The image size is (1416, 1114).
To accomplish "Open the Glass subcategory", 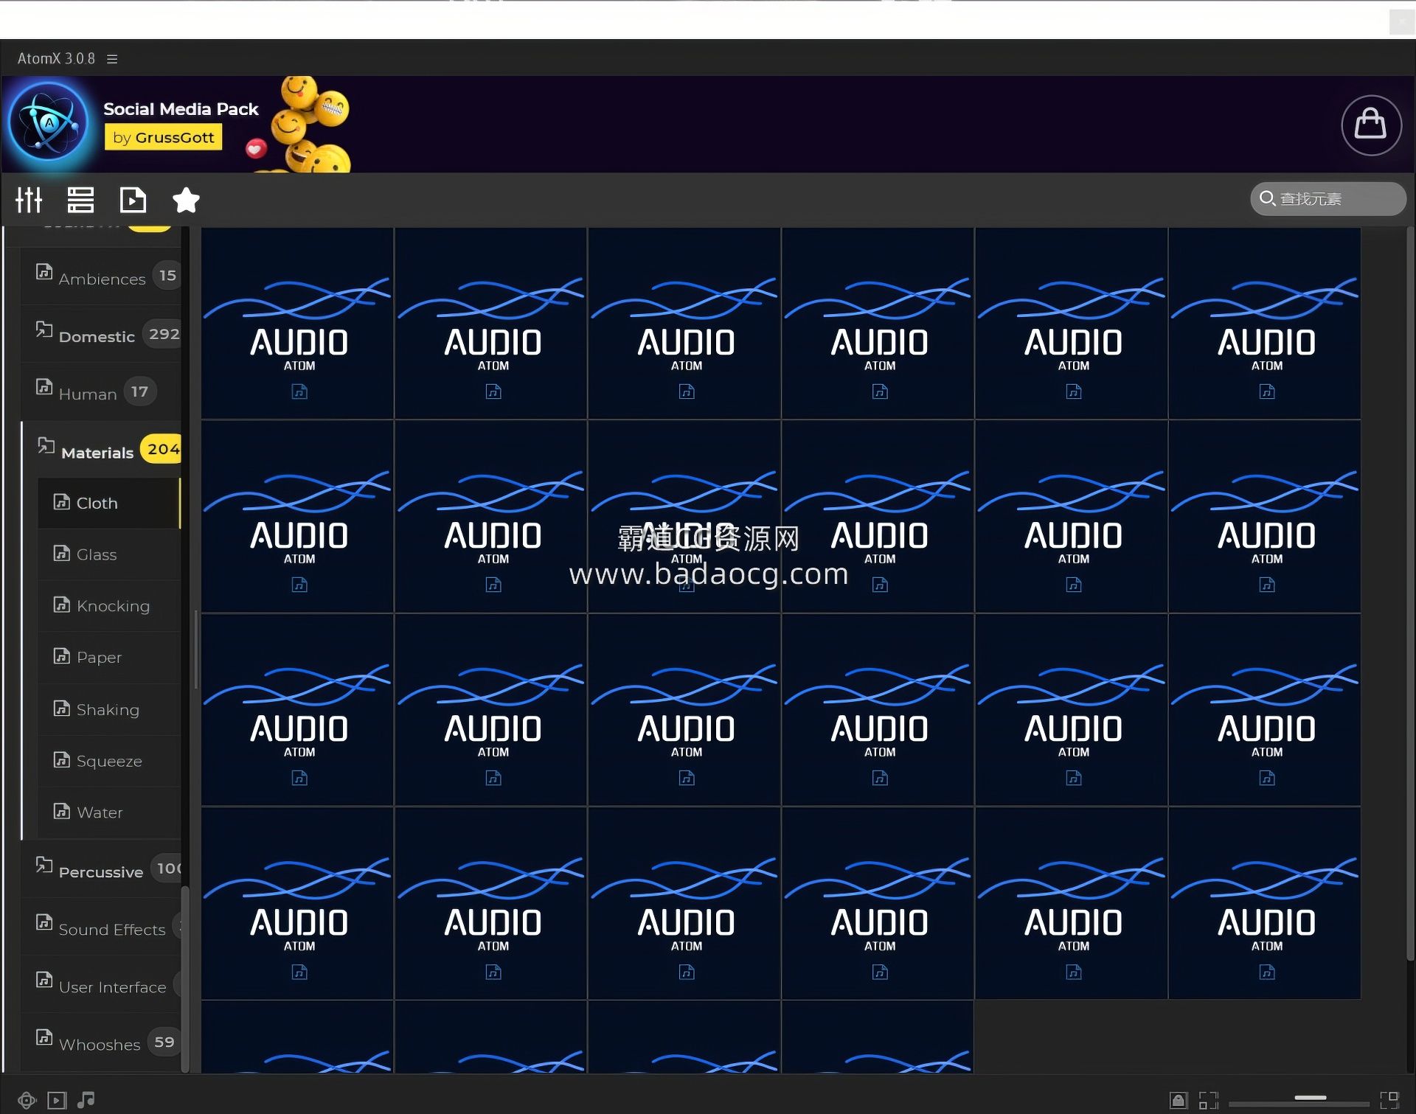I will pos(109,554).
